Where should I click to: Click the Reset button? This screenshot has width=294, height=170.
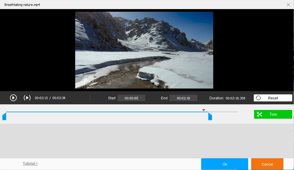pos(272,98)
